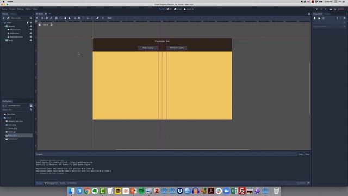Toggle grid snap icon
This screenshot has width=348, height=196.
[x=79, y=18]
